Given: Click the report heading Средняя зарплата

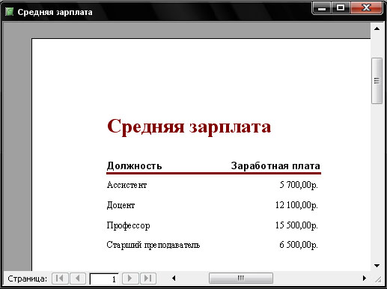Looking at the screenshot, I should point(189,127).
